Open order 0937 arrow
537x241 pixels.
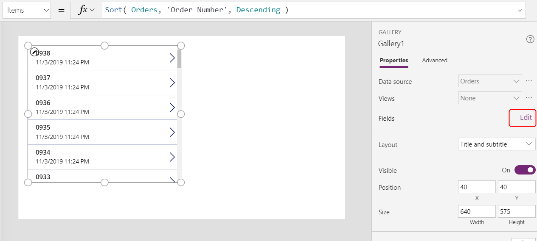[x=172, y=83]
